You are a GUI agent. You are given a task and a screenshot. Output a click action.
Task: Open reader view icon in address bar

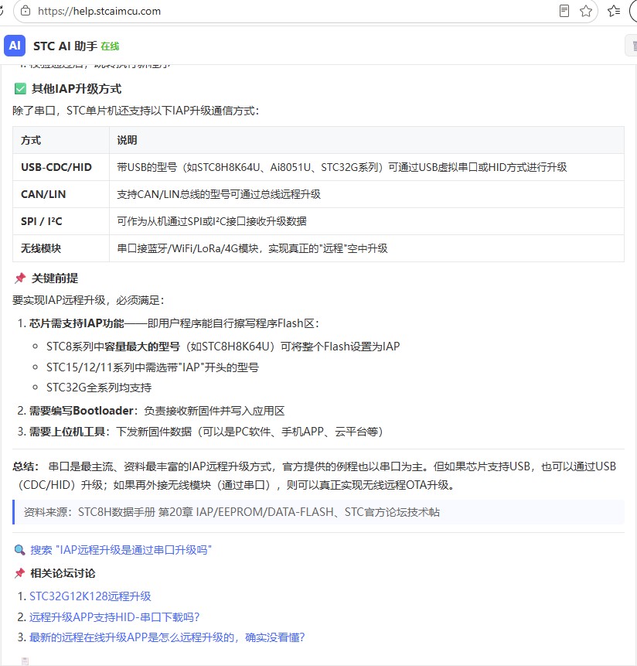(x=564, y=11)
